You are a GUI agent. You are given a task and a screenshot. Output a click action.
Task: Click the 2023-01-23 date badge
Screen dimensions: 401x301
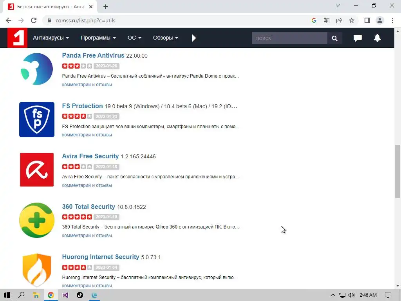[x=107, y=116]
